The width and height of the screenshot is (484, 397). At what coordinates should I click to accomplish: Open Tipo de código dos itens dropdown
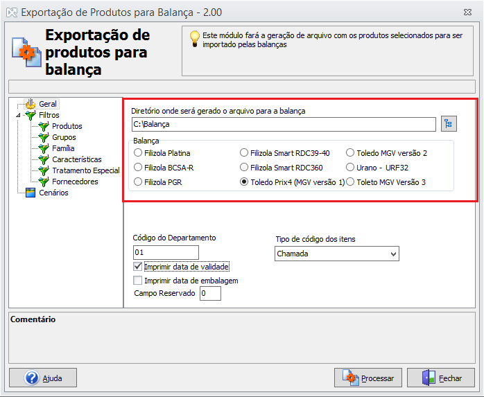337,254
